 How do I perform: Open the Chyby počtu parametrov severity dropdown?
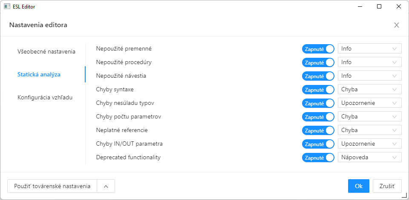click(x=369, y=117)
